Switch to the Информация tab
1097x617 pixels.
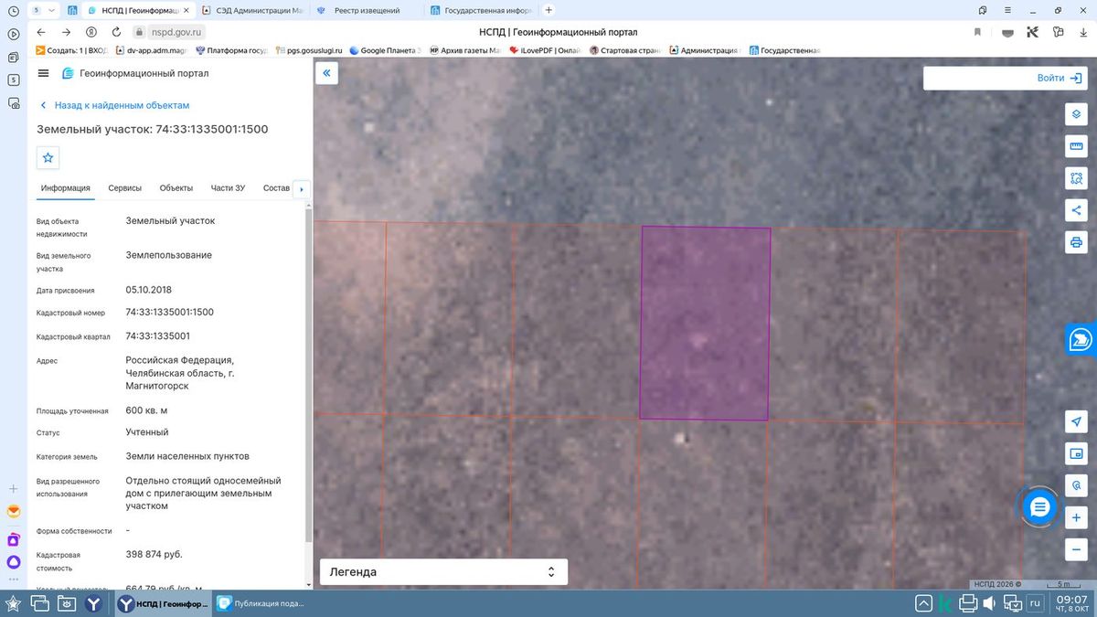pos(65,188)
